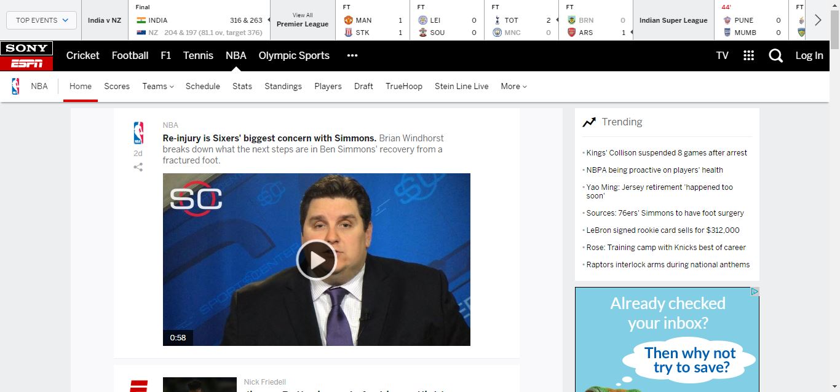Image resolution: width=840 pixels, height=392 pixels.
Task: Open Rose training camp with Knicks story
Action: 666,248
